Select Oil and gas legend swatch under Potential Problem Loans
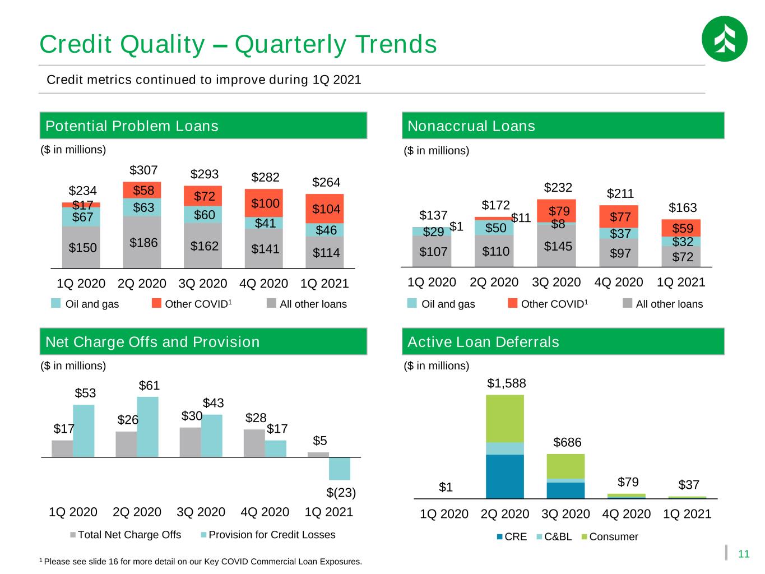Viewport: 765px width, 574px height. pos(55,303)
